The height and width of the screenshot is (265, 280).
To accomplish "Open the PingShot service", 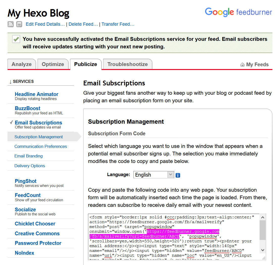I will (25, 181).
